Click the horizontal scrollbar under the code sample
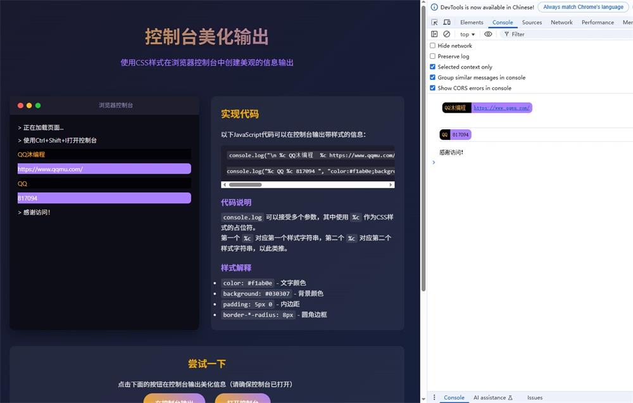The width and height of the screenshot is (633, 403). [x=247, y=184]
